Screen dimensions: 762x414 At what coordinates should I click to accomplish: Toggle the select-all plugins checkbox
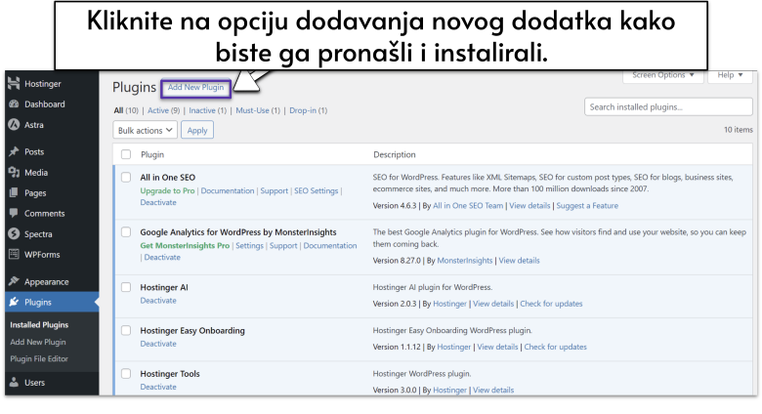click(126, 154)
